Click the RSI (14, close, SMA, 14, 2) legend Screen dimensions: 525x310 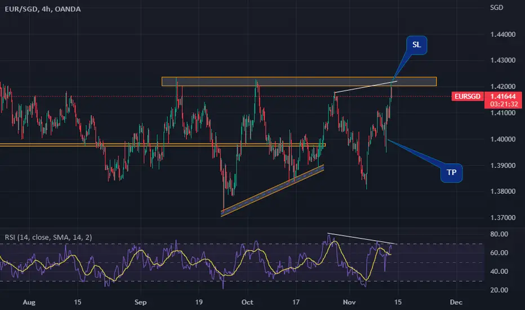tap(48, 237)
